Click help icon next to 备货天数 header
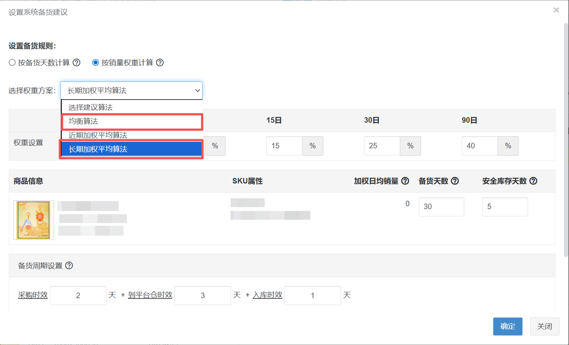The width and height of the screenshot is (569, 345). point(455,181)
